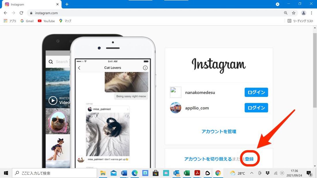Screen dimensions: 317x178
Task: Click the browser forward arrow
Action: [13, 13]
